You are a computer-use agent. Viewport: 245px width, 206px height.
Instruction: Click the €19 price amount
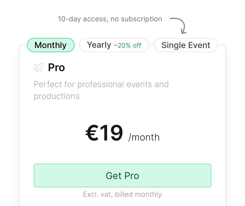104,133
